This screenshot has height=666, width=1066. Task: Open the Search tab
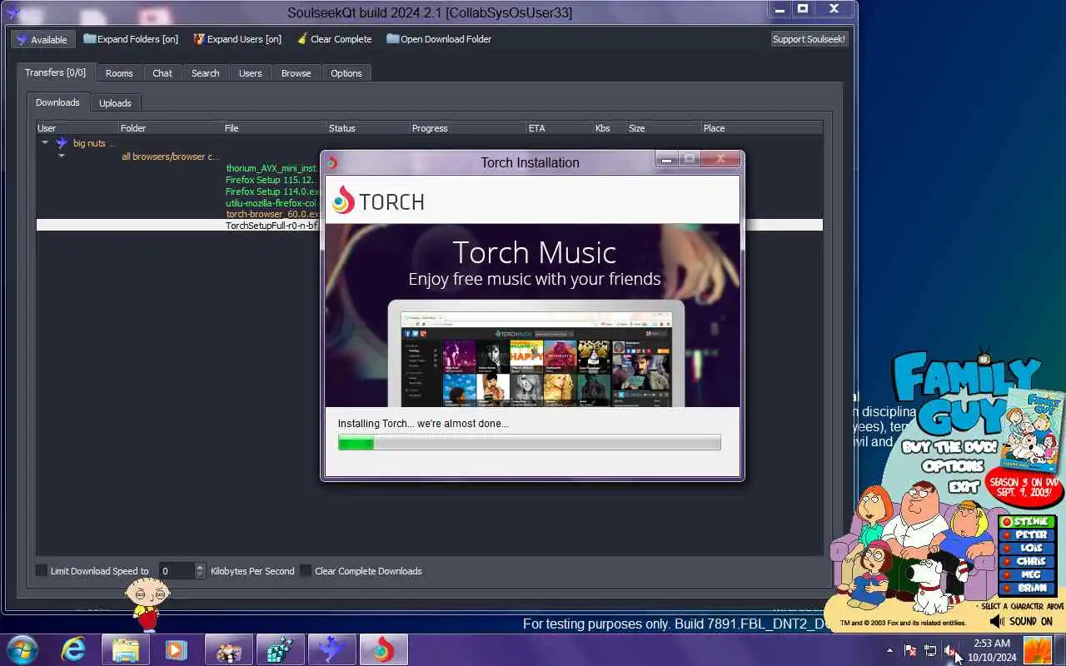click(x=206, y=73)
